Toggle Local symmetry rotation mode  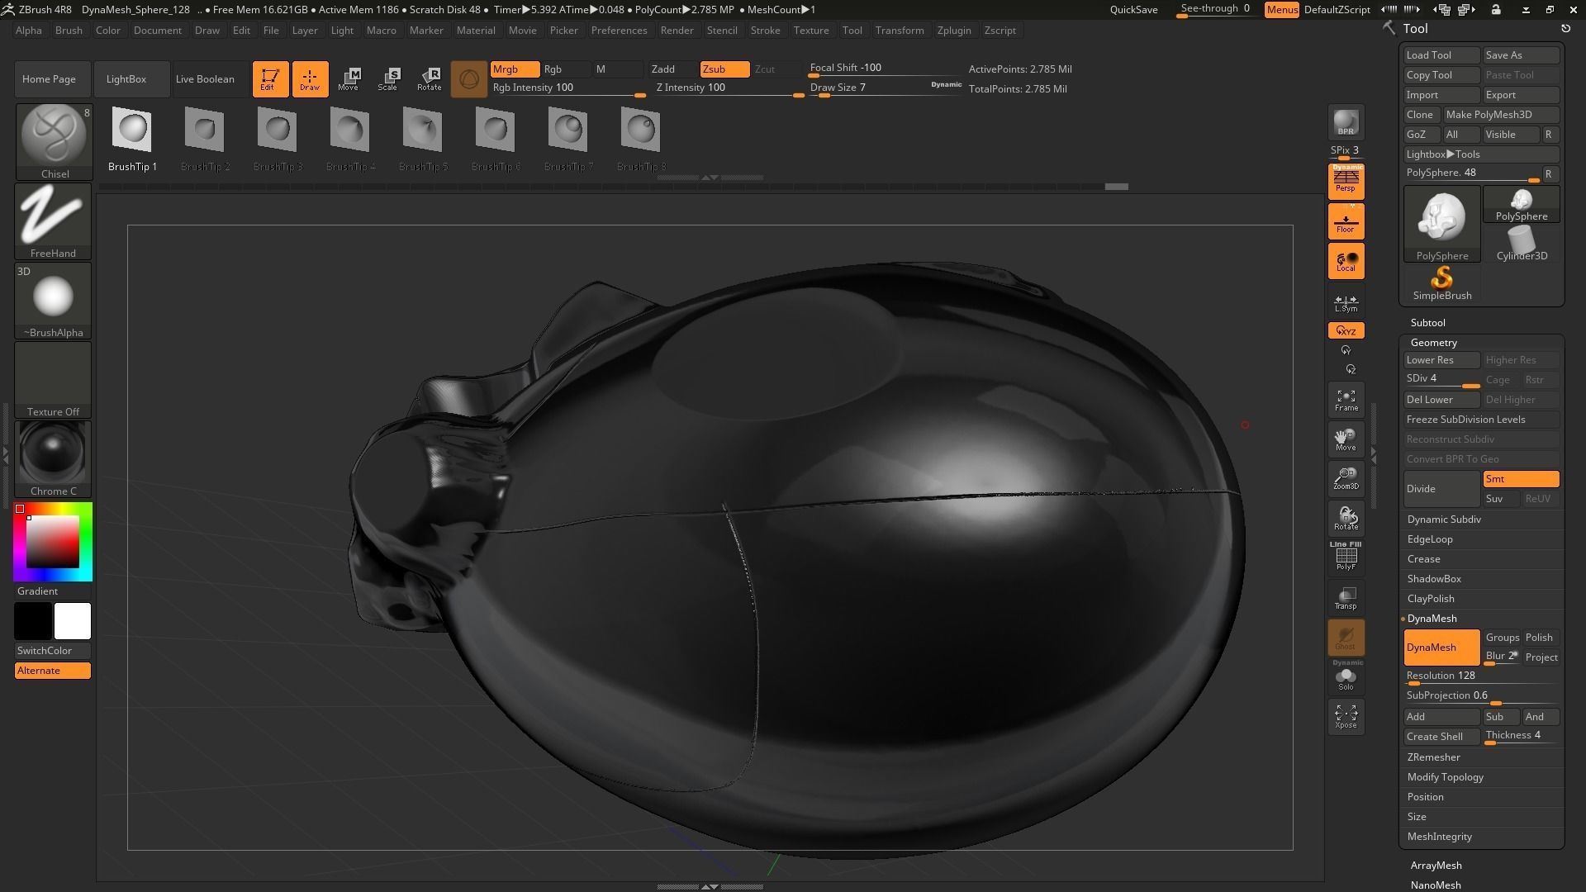[1346, 261]
